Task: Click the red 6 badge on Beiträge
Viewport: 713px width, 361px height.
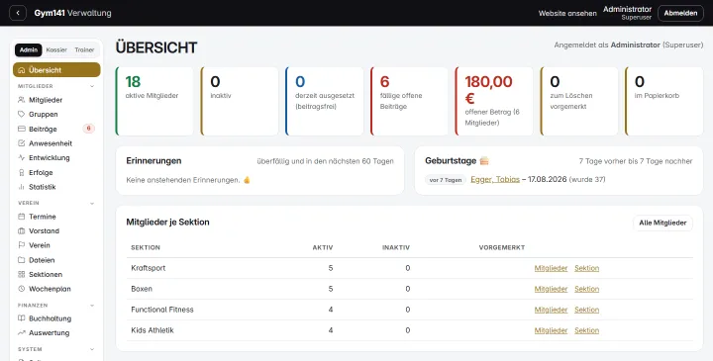Action: point(89,129)
